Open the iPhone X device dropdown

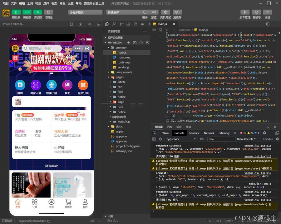click(13, 24)
